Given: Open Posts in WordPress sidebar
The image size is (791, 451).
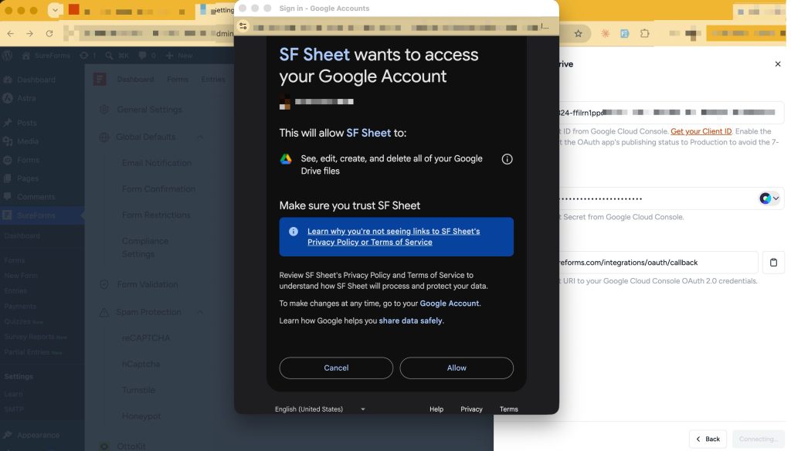Looking at the screenshot, I should click(x=26, y=123).
